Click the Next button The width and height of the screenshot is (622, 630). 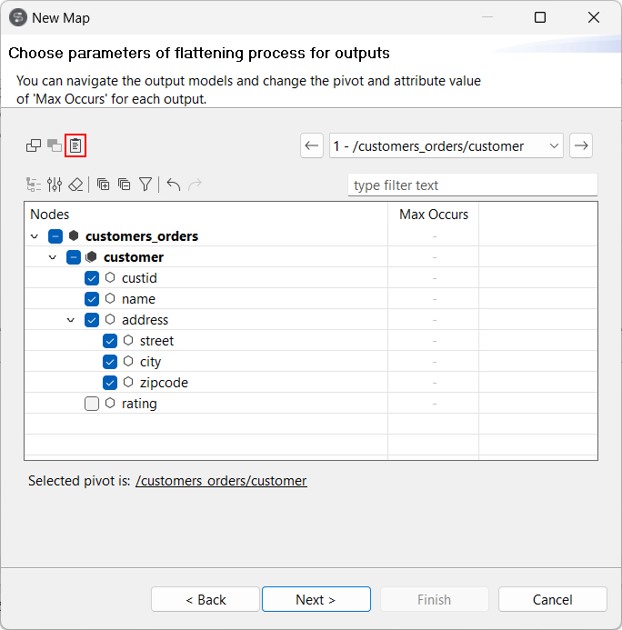click(316, 599)
